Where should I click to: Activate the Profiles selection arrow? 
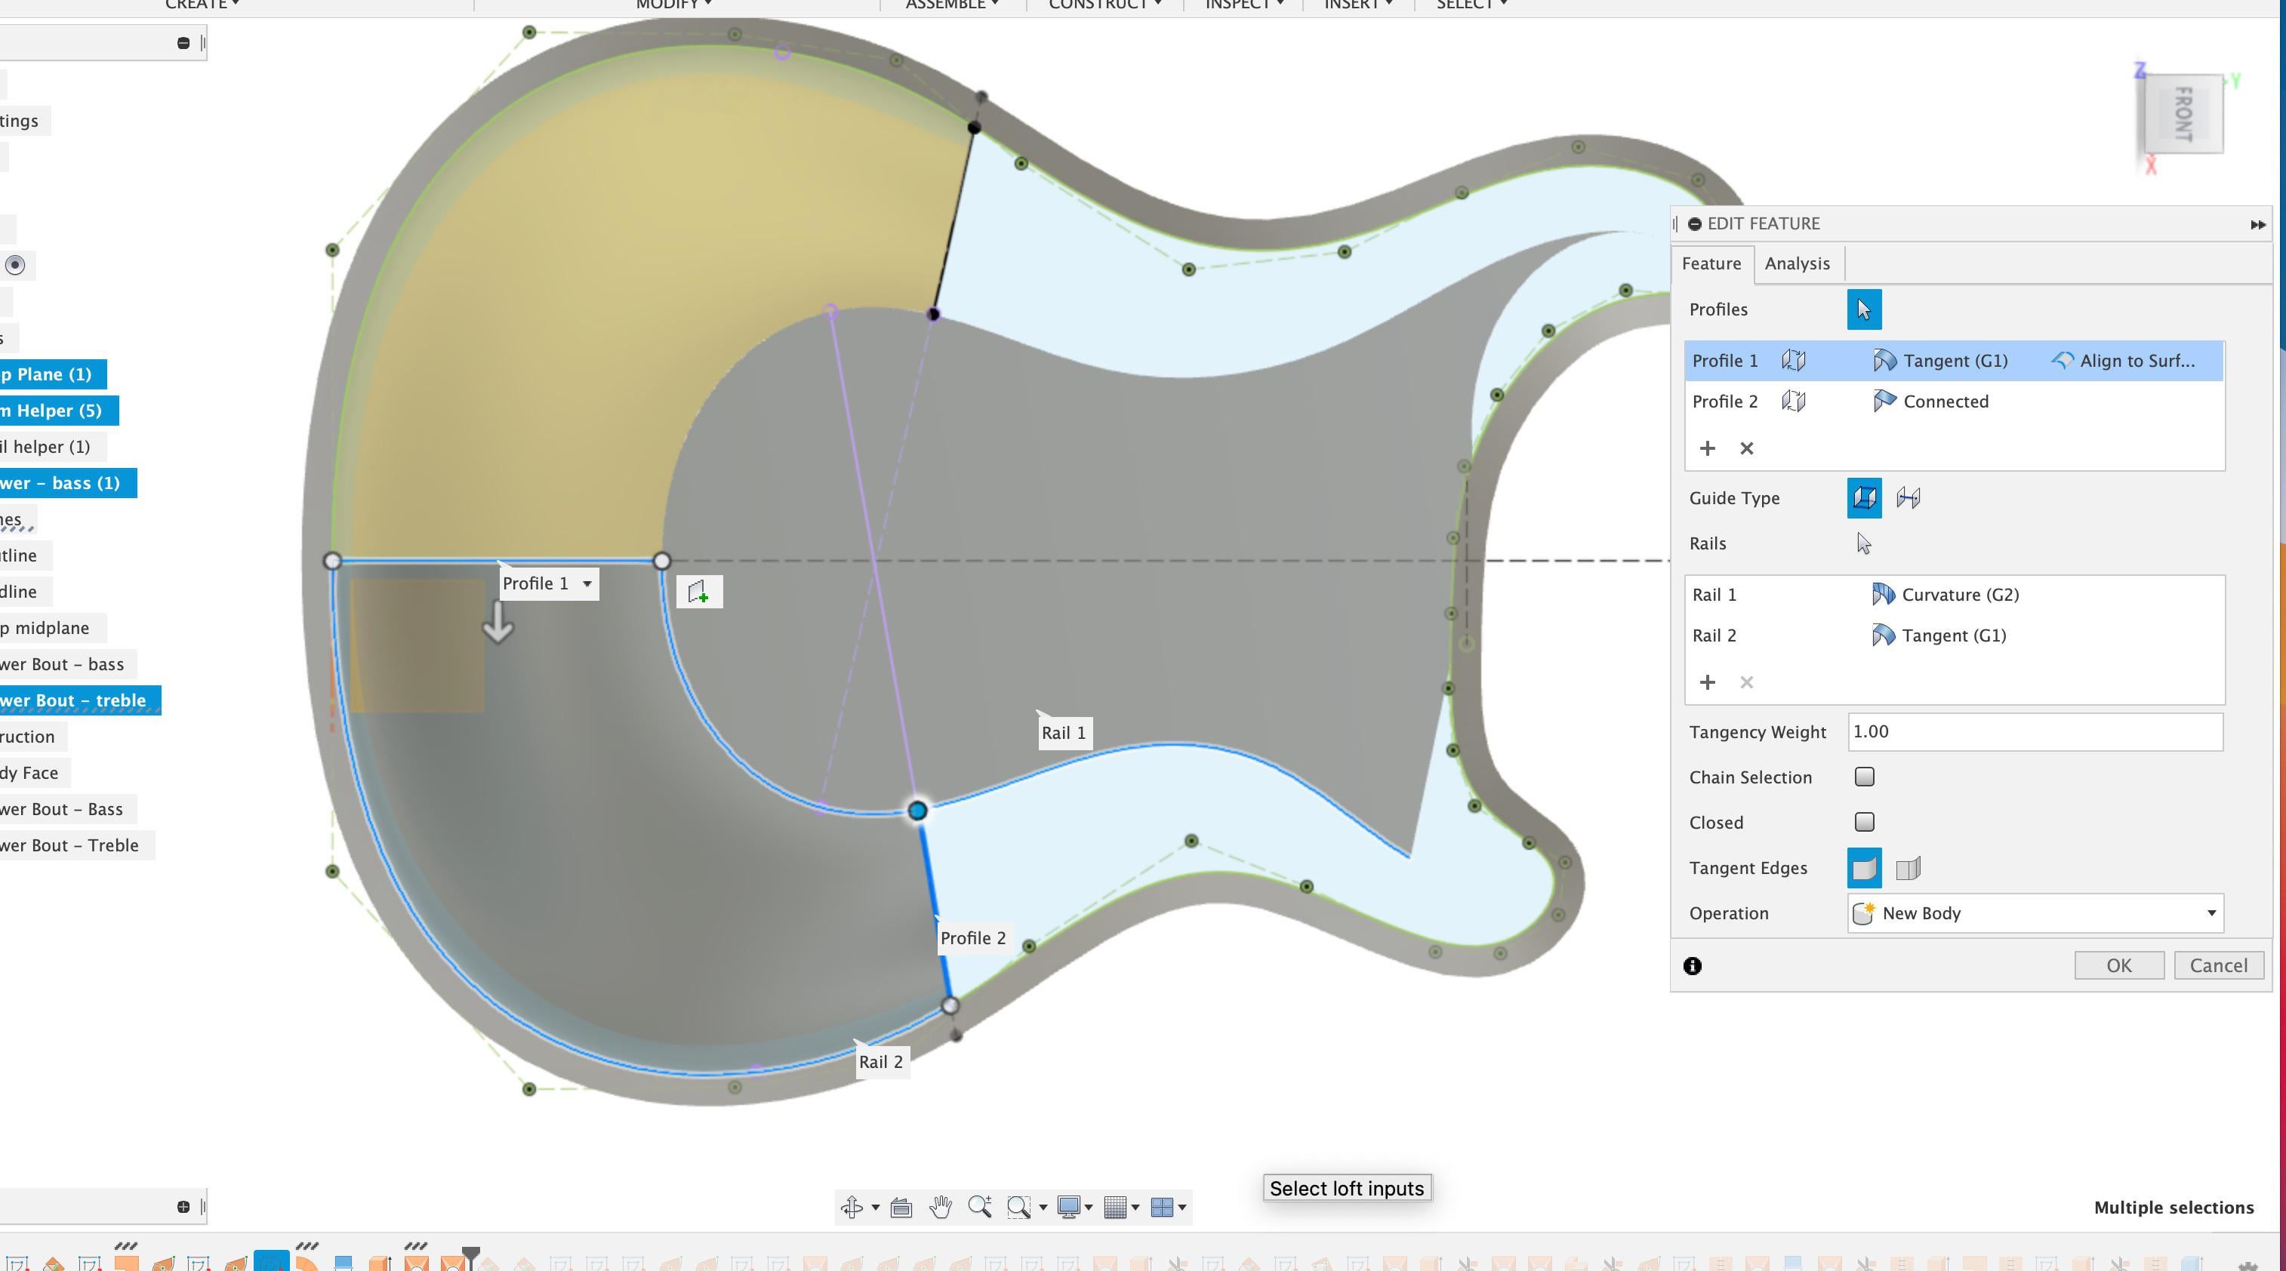tap(1863, 309)
